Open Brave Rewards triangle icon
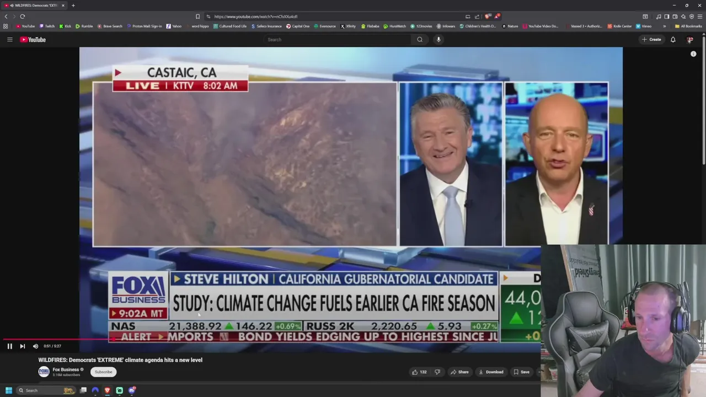This screenshot has width=706, height=397. coord(497,17)
